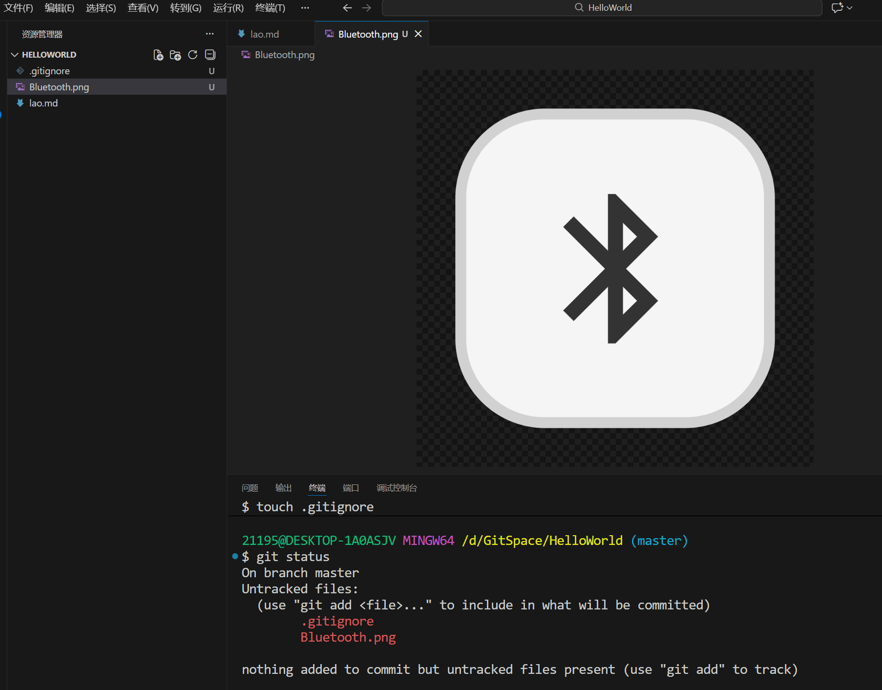Open explorer panel more actions ellipsis
Viewport: 882px width, 690px height.
click(x=210, y=34)
